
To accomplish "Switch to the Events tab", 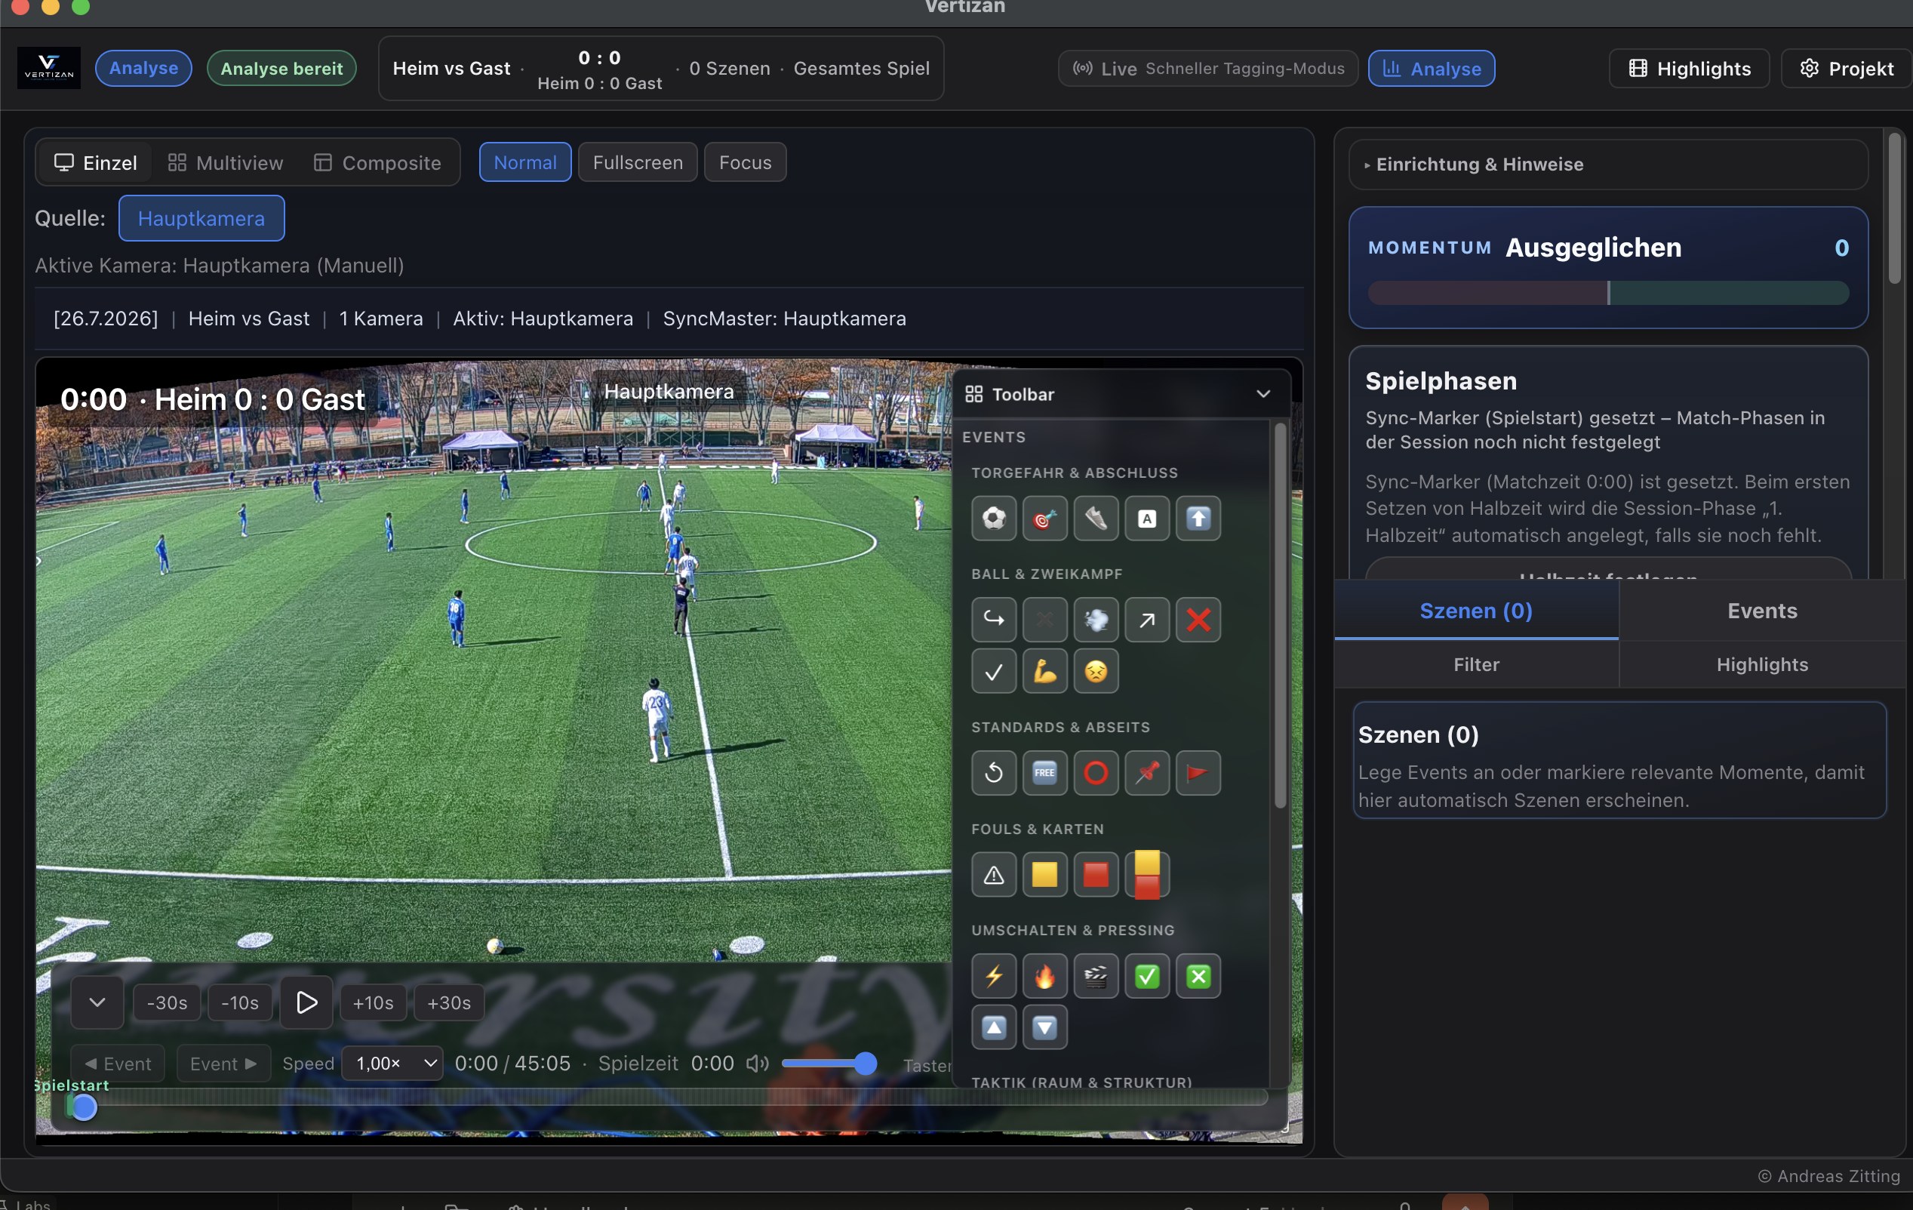I will tap(1761, 611).
